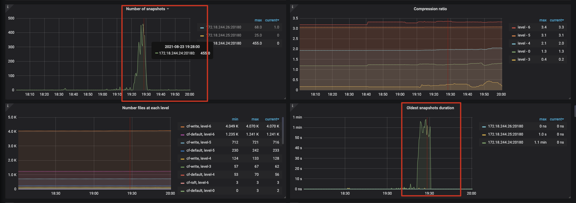Click color swatch for cf-default, level-6 series
The image size is (576, 203).
(x=182, y=134)
